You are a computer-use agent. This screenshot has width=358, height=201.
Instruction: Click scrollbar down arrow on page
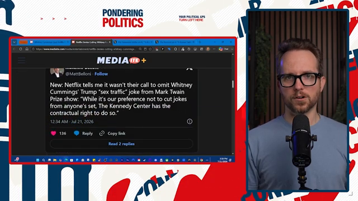pyautogui.click(x=233, y=154)
